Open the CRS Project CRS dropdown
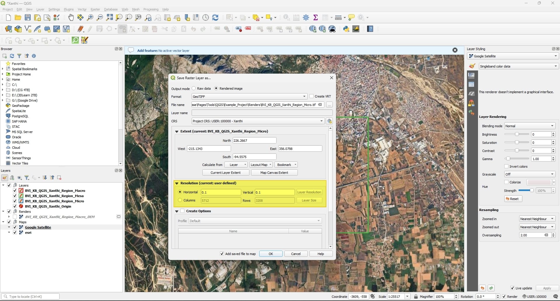 [x=258, y=121]
